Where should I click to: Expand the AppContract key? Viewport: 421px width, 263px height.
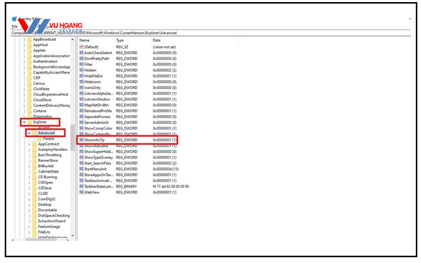point(29,144)
